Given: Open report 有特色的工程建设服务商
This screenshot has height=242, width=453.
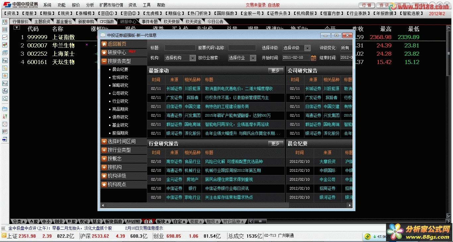Looking at the screenshot, I should tap(227, 106).
